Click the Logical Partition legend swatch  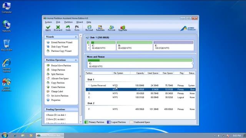109,122
